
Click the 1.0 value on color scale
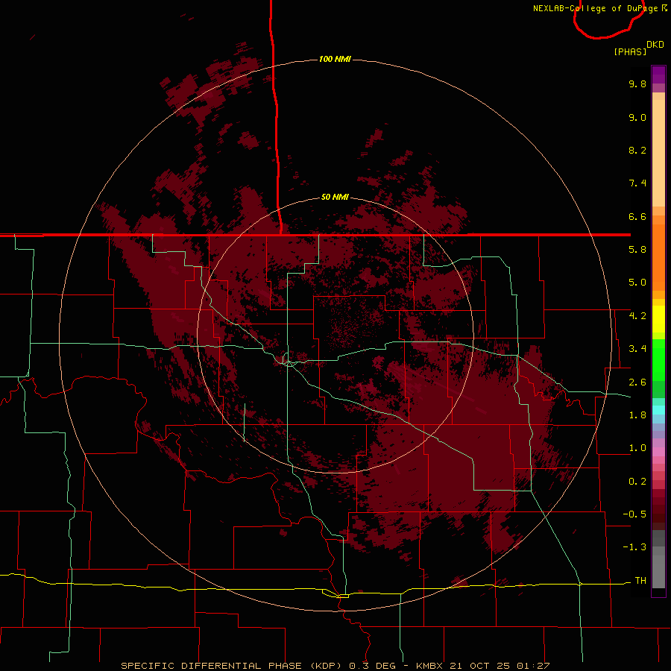[637, 448]
